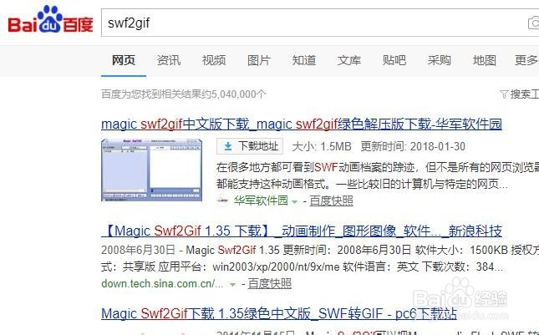
Task: Click the 搜索工具 search tools link
Action: pyautogui.click(x=525, y=94)
